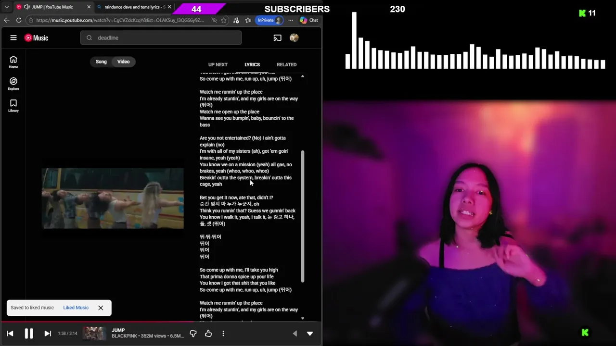
Task: Open the tab list dropdown chevron
Action: (6, 7)
